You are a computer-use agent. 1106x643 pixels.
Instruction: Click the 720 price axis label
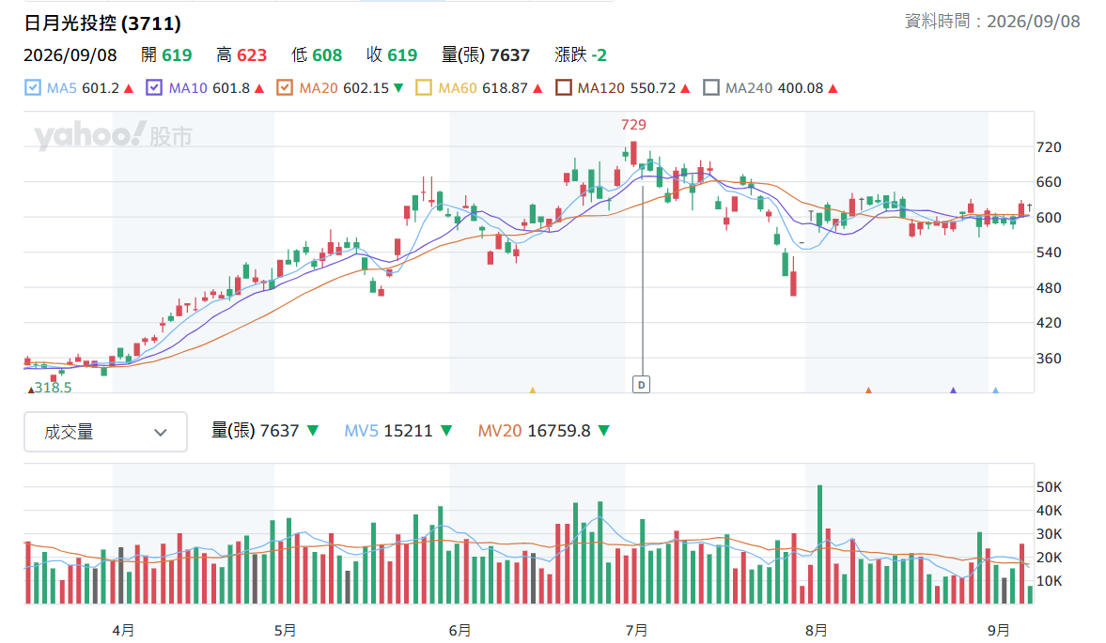point(1049,147)
